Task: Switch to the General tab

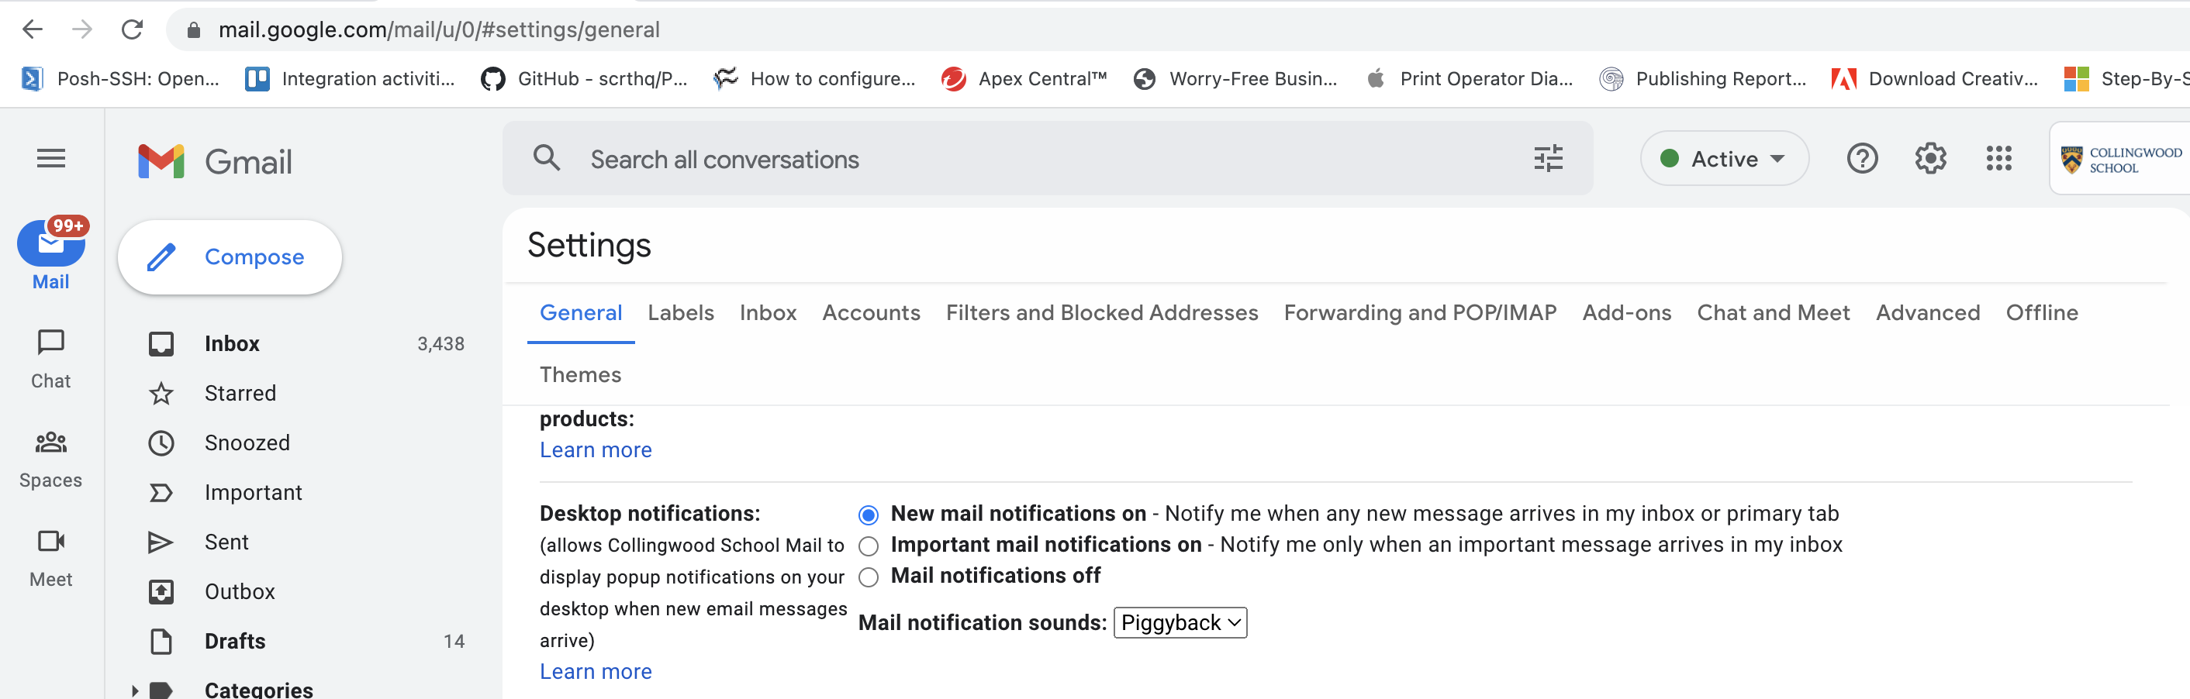Action: pyautogui.click(x=581, y=312)
